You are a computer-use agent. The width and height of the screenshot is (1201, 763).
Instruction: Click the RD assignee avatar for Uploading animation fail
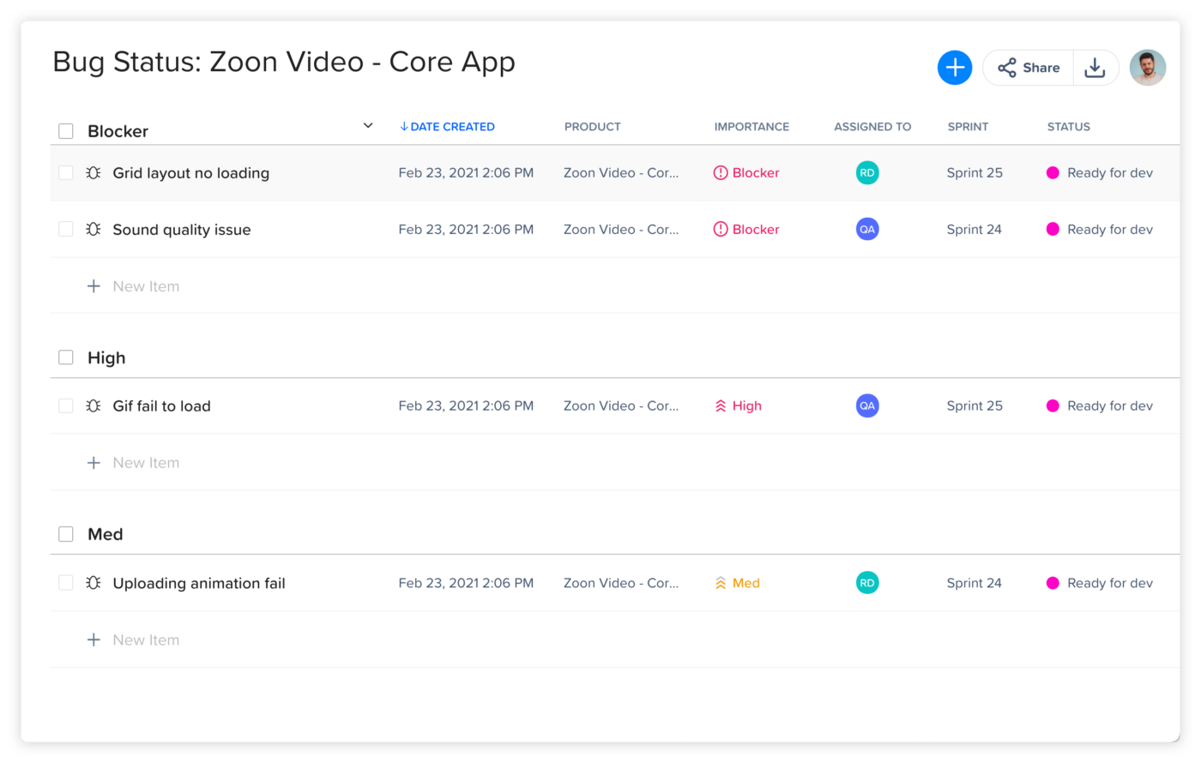(x=867, y=583)
